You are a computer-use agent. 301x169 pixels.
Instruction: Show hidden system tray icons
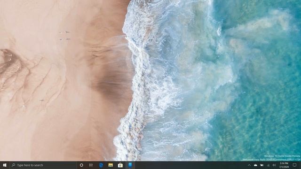249,165
